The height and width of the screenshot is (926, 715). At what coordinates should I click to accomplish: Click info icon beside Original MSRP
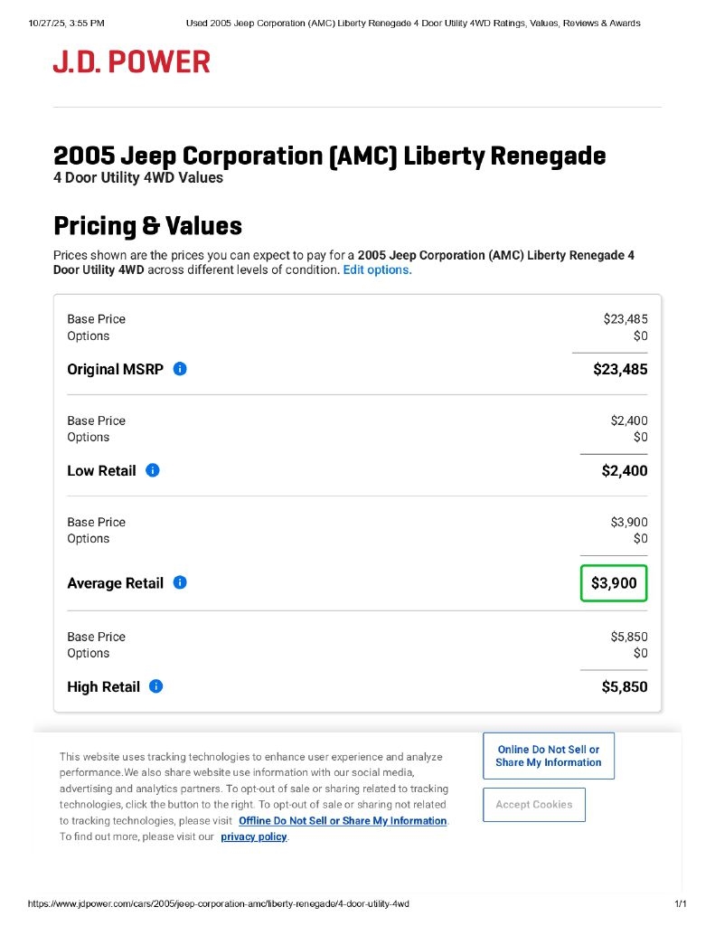click(180, 369)
